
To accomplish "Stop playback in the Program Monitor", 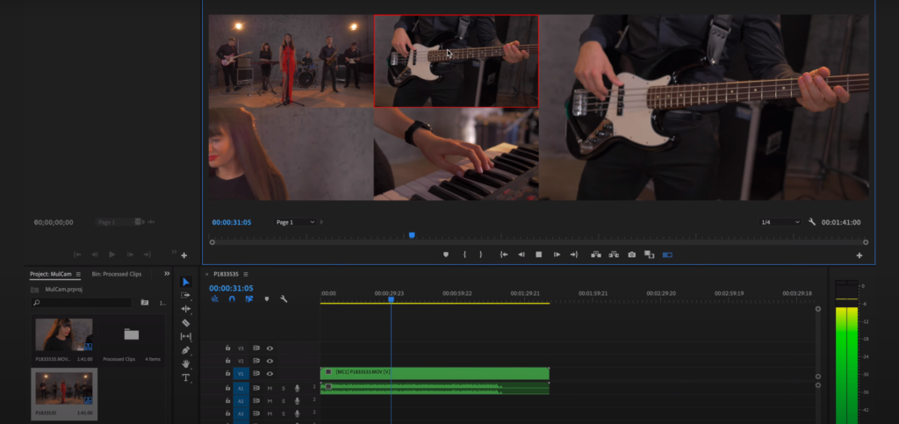I will [x=538, y=255].
